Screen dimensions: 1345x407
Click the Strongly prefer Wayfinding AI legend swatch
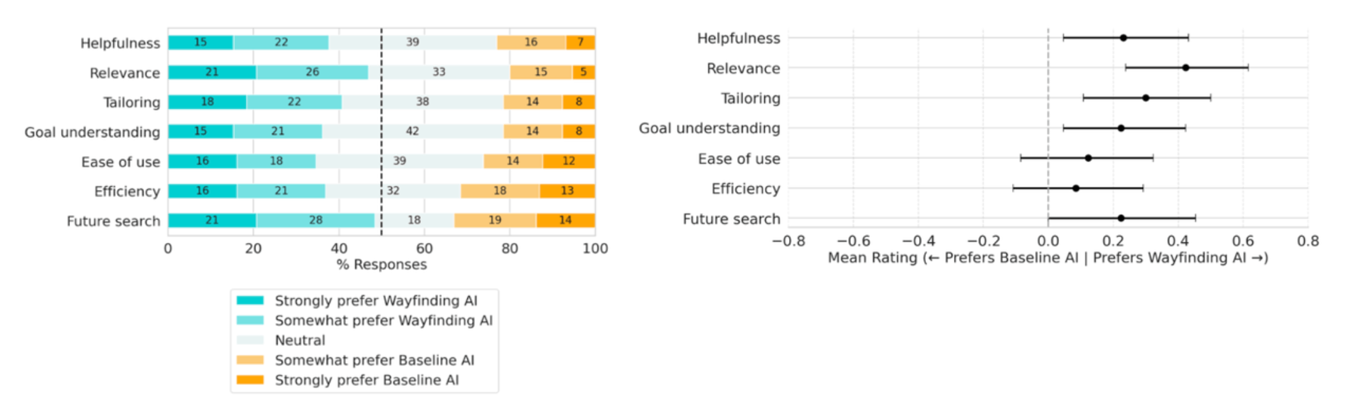[x=250, y=300]
